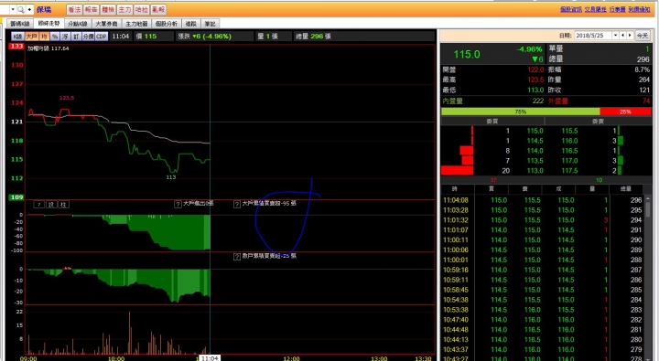Click the plus add-stock icon
Viewport: 659px width, 361px height.
coord(29,9)
